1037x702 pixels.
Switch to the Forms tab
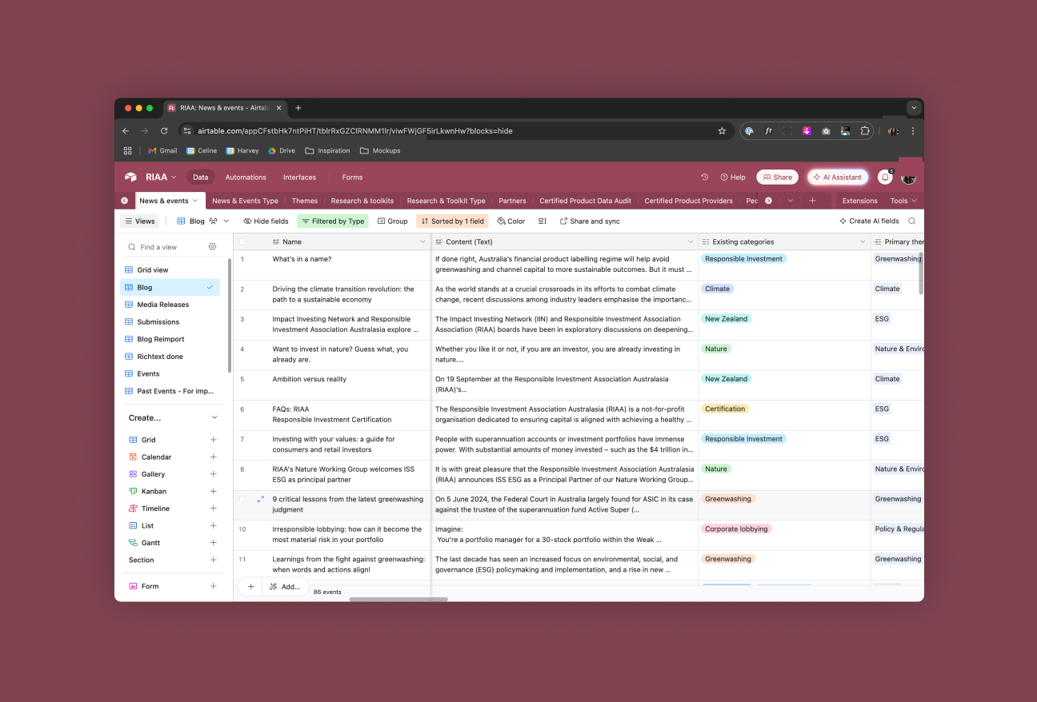pyautogui.click(x=352, y=177)
